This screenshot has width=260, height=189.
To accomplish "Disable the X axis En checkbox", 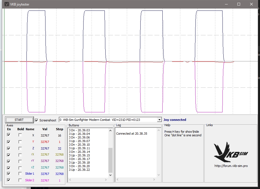I will click(9, 135).
